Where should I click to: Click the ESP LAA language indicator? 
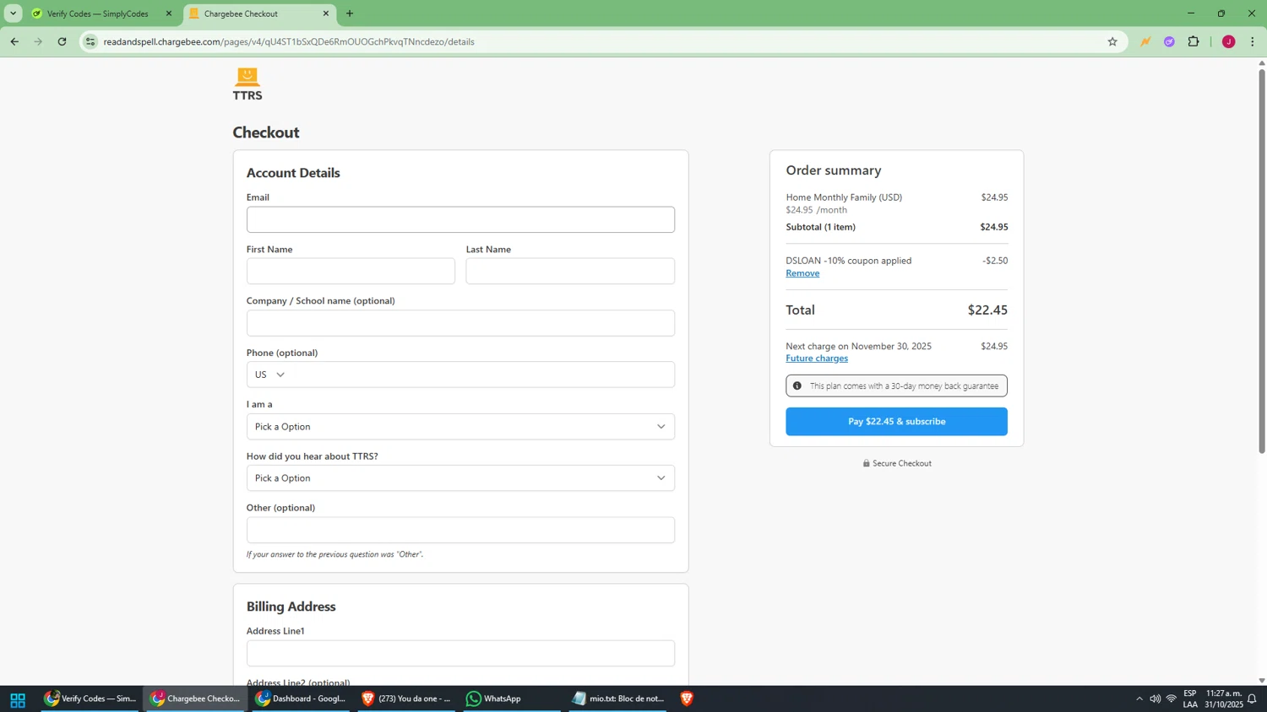pos(1190,699)
